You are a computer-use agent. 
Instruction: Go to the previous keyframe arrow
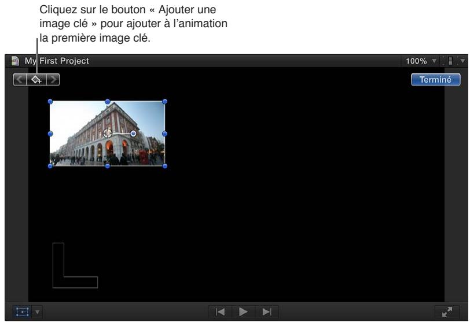pos(20,80)
